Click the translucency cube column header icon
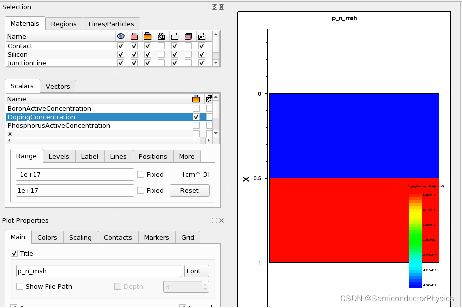This screenshot has height=308, width=462. coord(188,36)
